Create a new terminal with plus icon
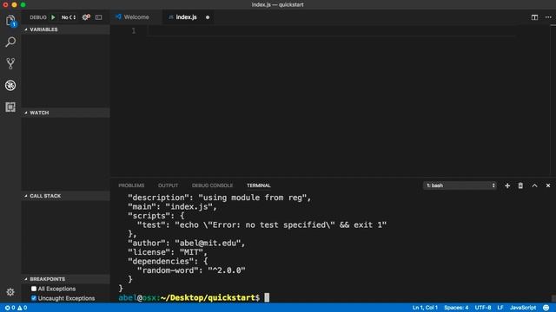This screenshot has width=556, height=312. [507, 185]
